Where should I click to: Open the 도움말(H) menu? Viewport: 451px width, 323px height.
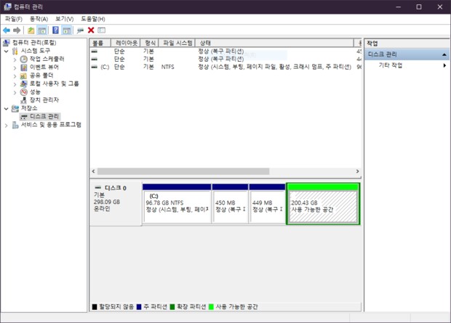93,19
